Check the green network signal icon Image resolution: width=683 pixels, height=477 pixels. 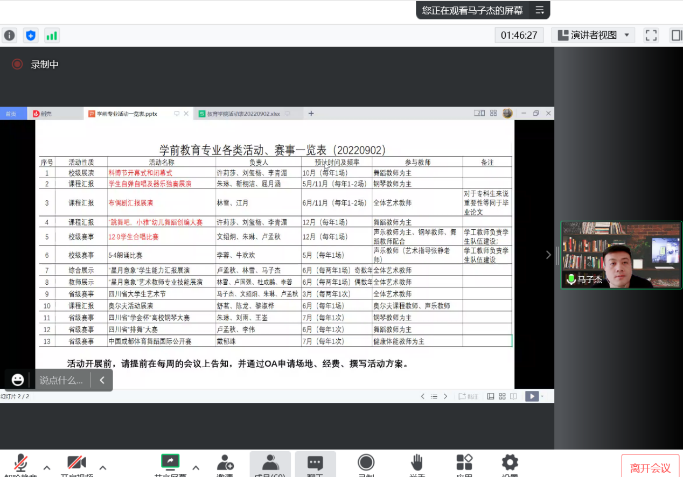52,36
